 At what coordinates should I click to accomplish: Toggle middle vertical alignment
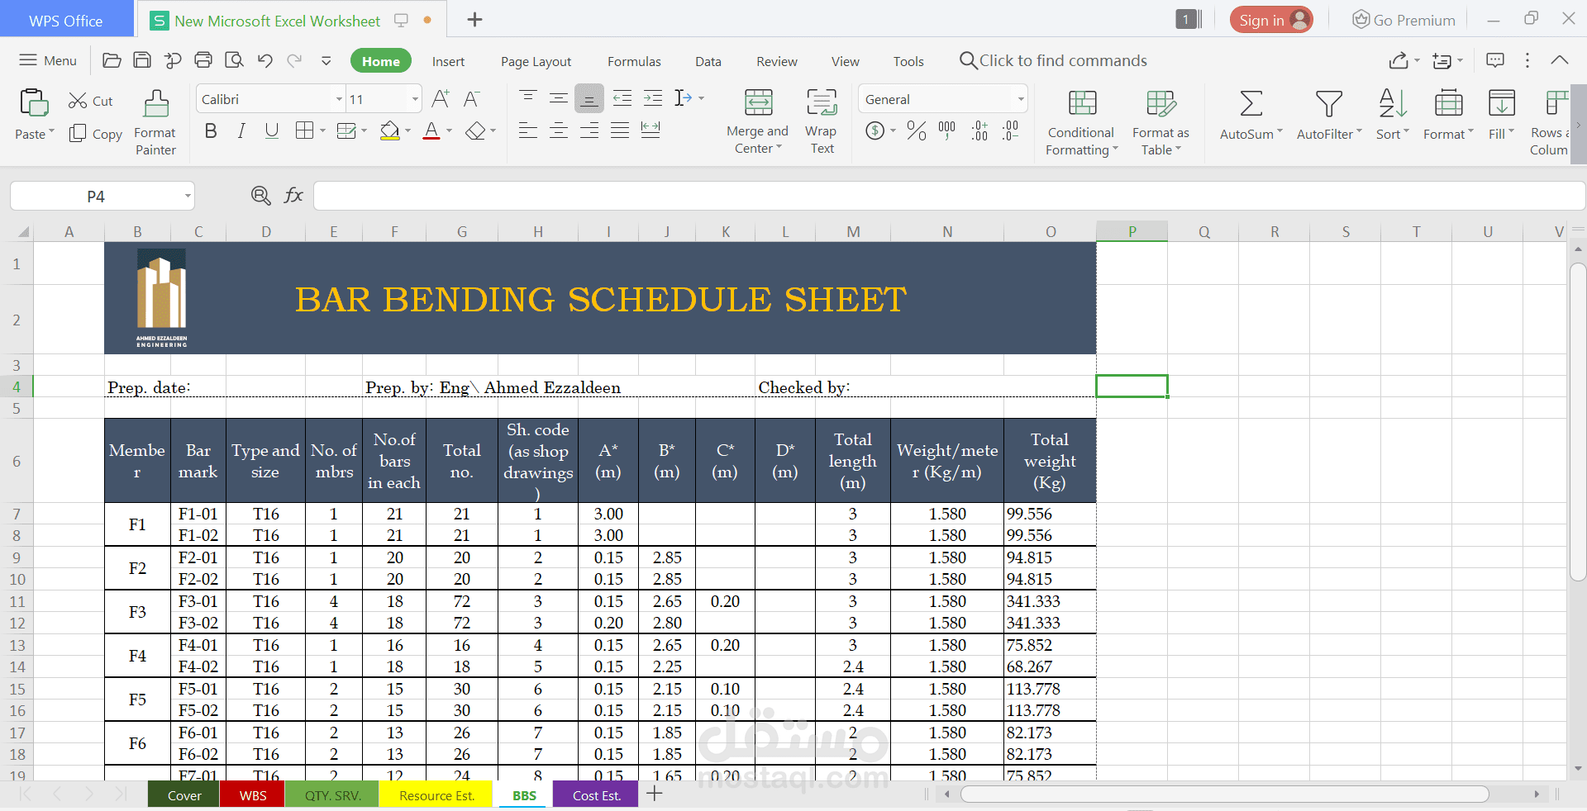tap(559, 98)
